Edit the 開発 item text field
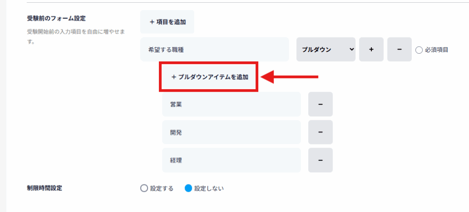Screen dimensions: 469x212 [231, 132]
